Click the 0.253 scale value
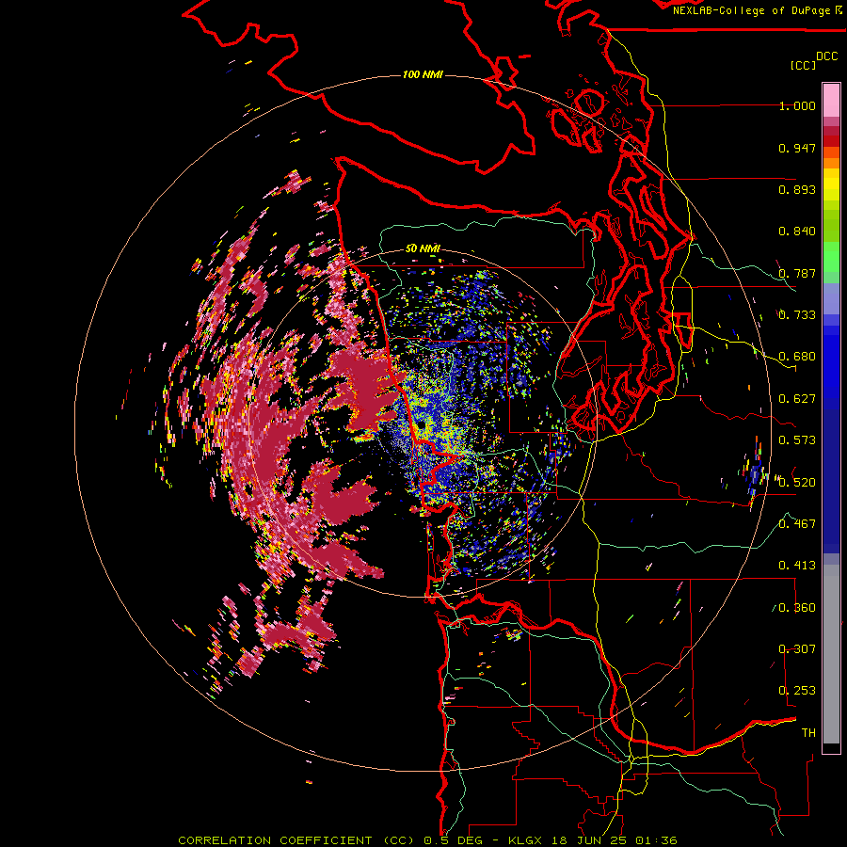This screenshot has height=847, width=847. point(797,691)
